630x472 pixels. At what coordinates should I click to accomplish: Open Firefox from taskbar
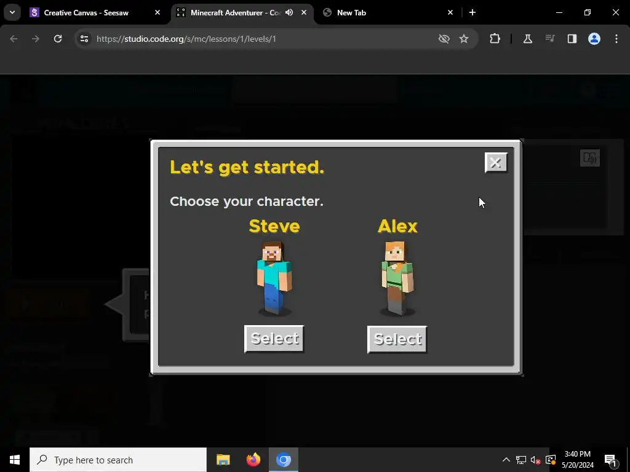tap(253, 460)
